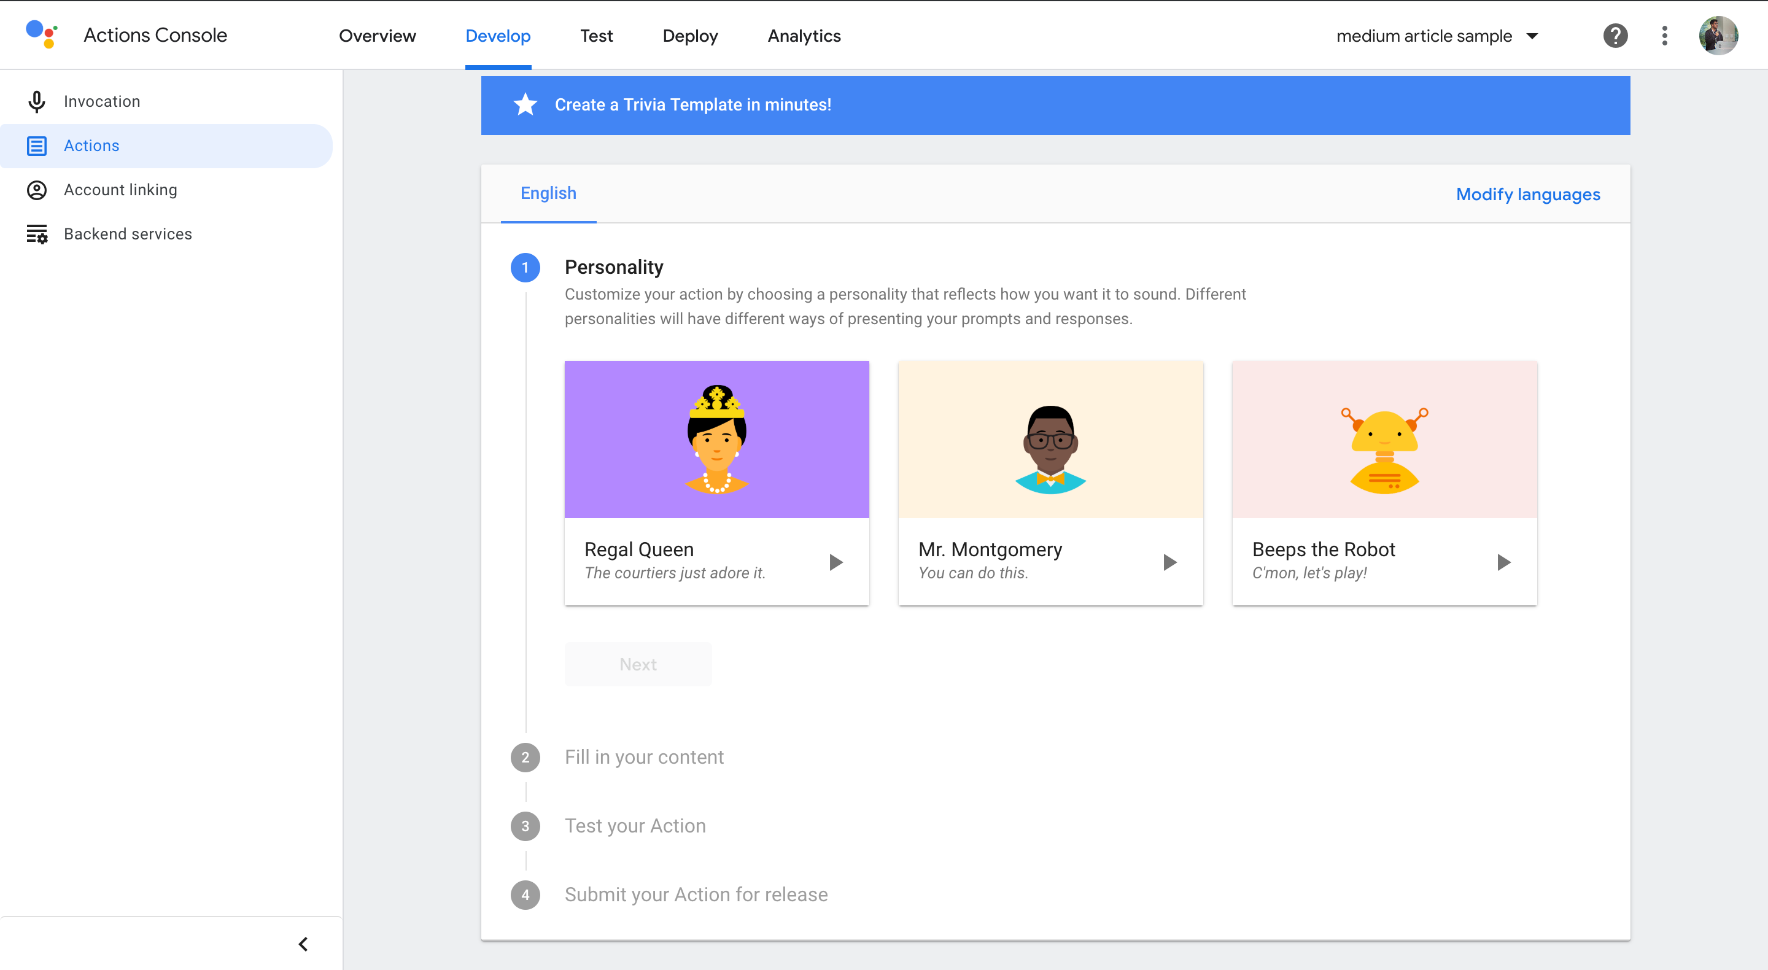
Task: Play Beeps the Robot voice sample
Action: click(x=1503, y=562)
